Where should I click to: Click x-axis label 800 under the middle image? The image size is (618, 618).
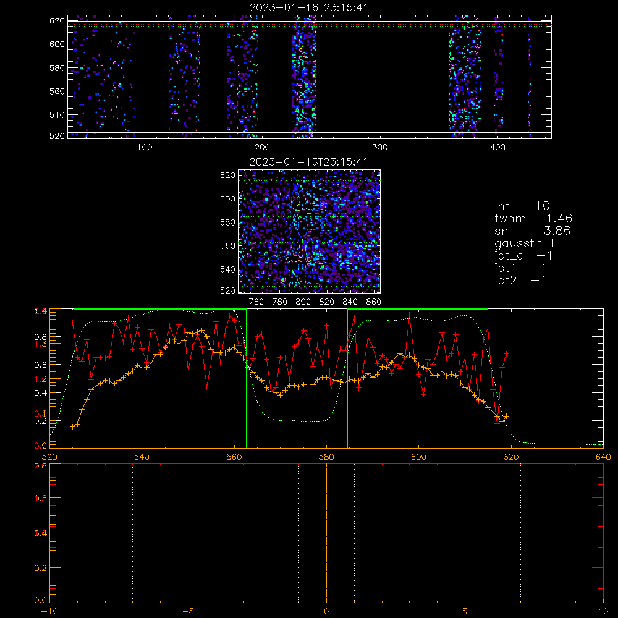303,302
